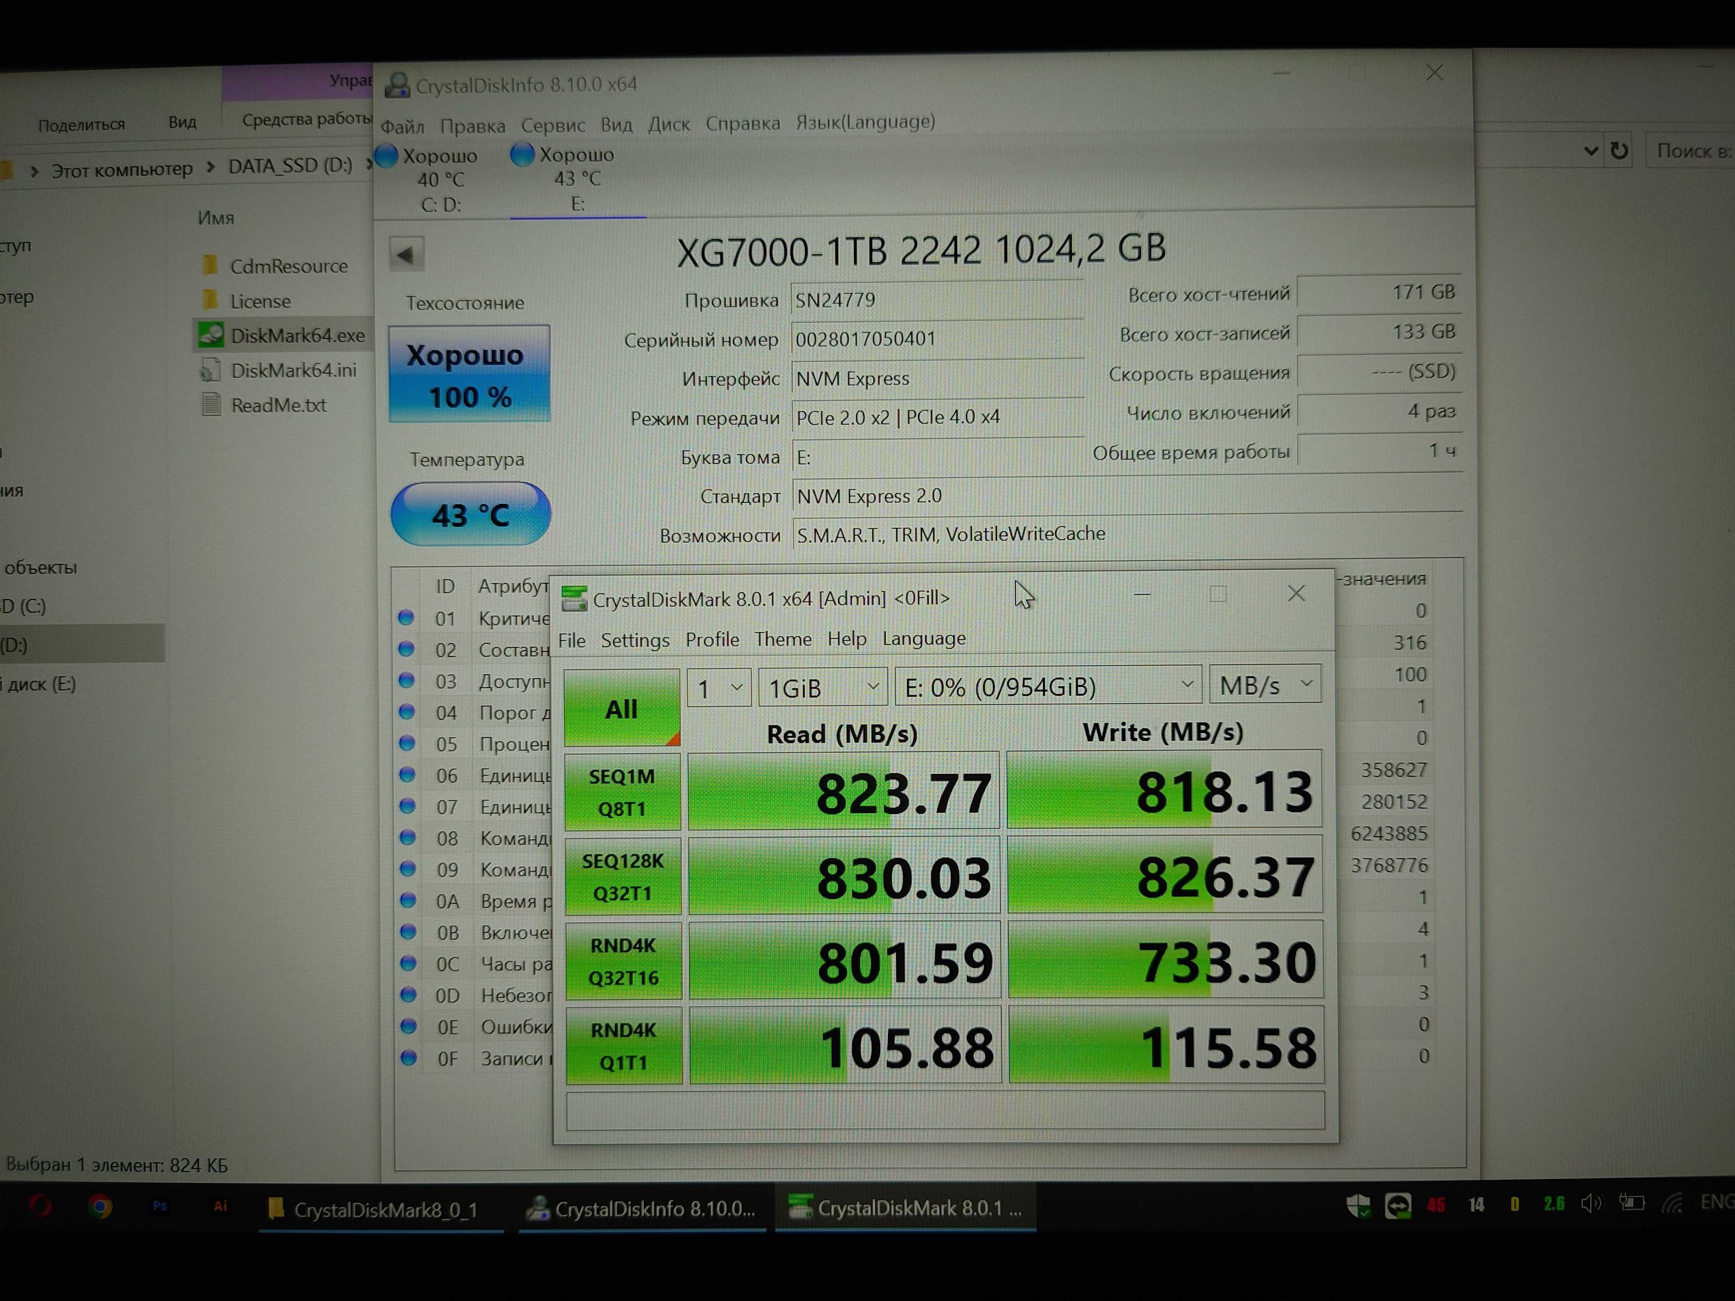The width and height of the screenshot is (1735, 1301).
Task: Select DiskMark64.exe file in Explorer
Action: [x=282, y=336]
